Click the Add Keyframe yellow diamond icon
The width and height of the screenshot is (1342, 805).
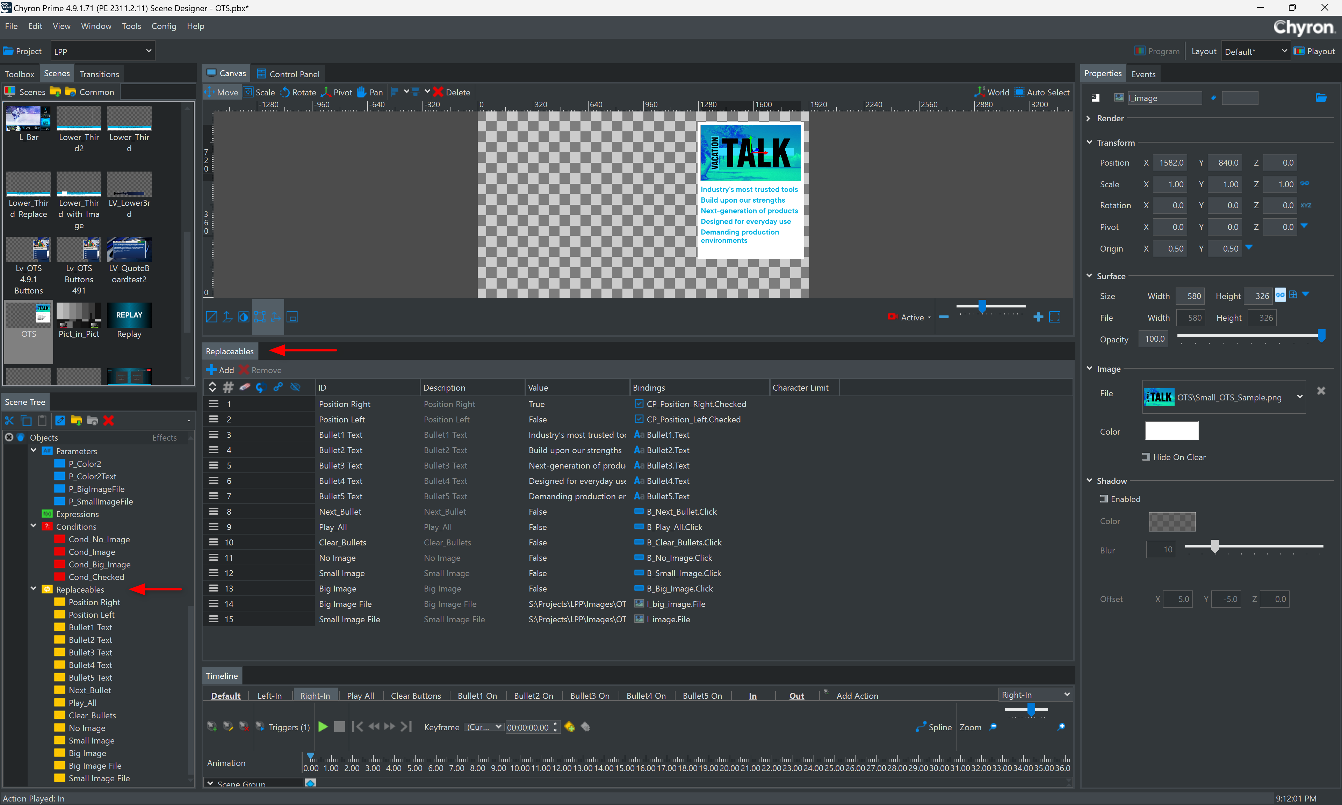tap(570, 727)
